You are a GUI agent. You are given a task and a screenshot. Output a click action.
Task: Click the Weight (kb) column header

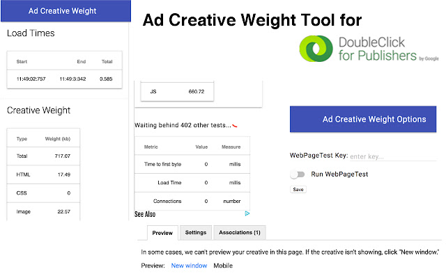pyautogui.click(x=57, y=139)
